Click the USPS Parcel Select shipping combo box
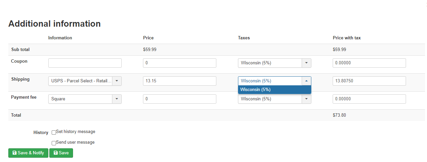Screen dimensions: 427x162 [x=80, y=81]
